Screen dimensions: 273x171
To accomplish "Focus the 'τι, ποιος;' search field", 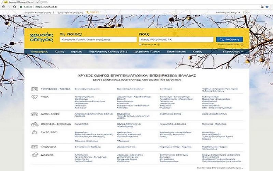I will pos(98,40).
